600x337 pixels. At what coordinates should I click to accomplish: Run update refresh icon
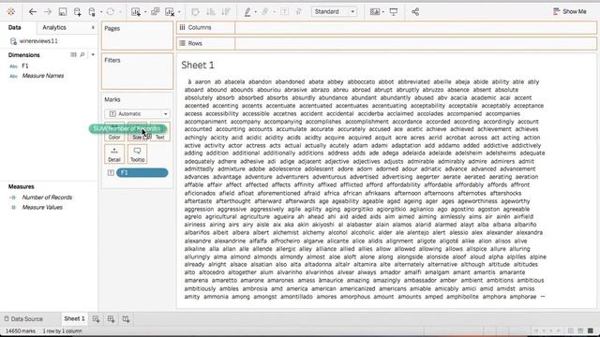click(x=111, y=12)
